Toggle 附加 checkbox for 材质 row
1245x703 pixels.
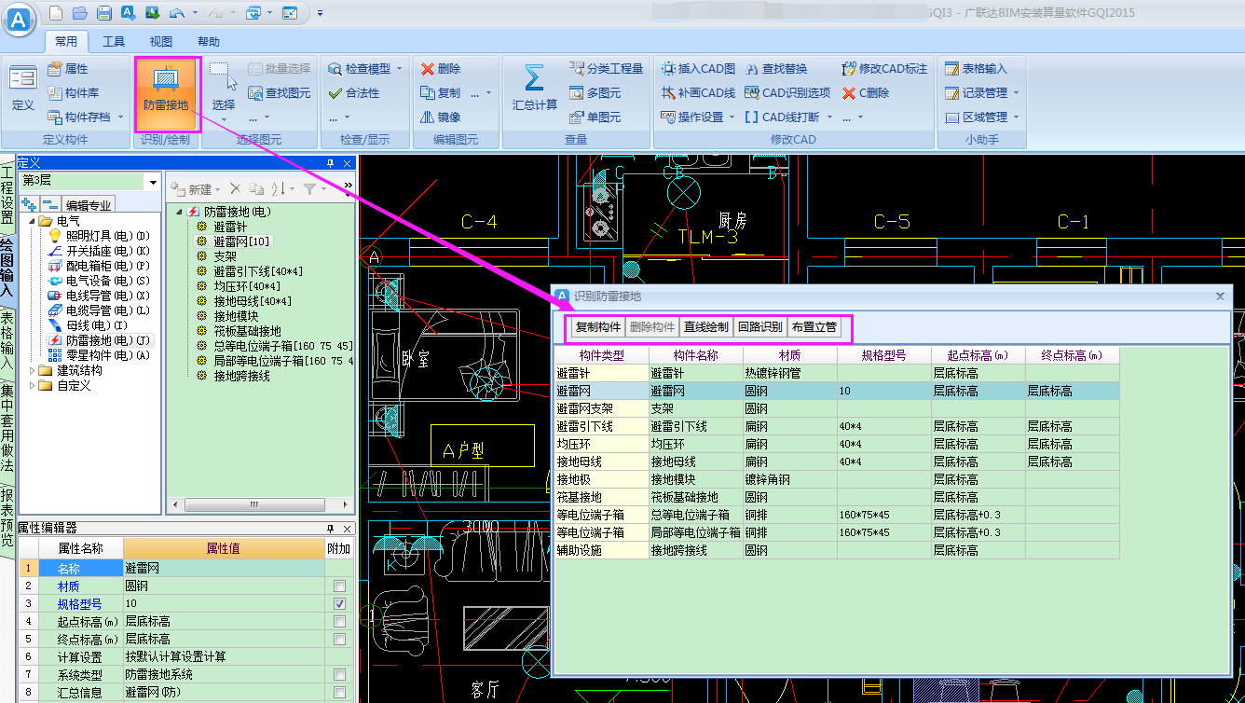point(339,586)
